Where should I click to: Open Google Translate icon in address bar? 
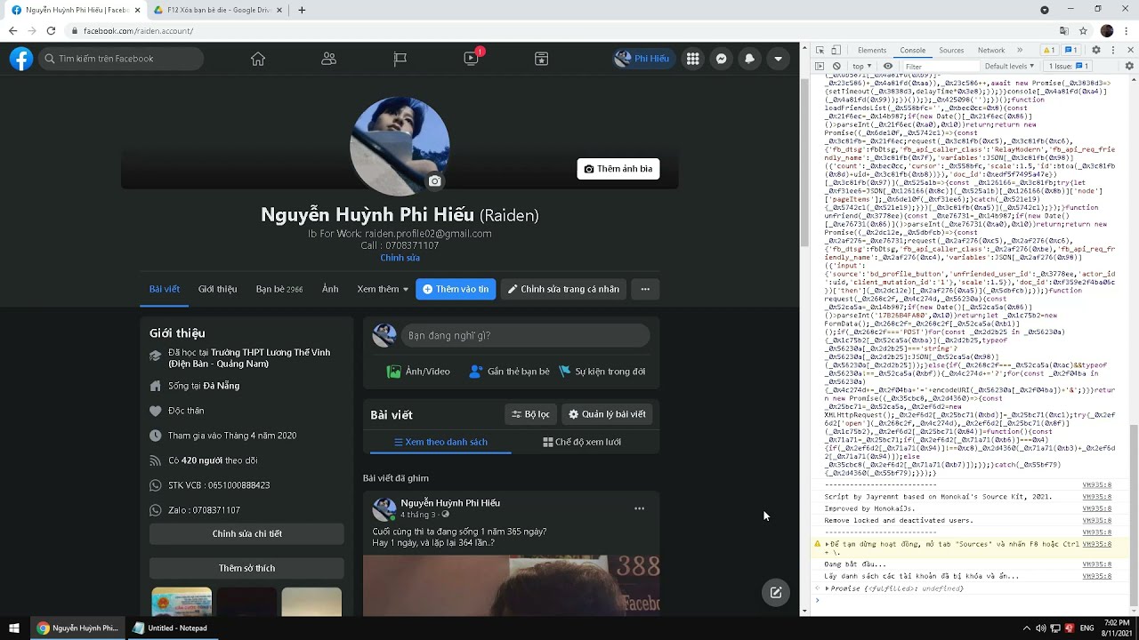[1064, 30]
